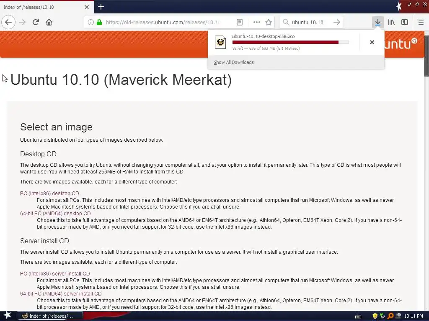The width and height of the screenshot is (429, 321).
Task: Open PC (Intel x86) server install CD link
Action: tap(55, 273)
